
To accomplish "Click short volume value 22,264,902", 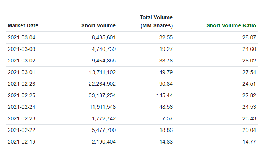I will 102,84.
